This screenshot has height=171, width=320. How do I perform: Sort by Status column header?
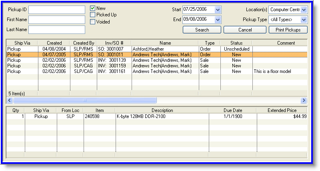coord(236,43)
